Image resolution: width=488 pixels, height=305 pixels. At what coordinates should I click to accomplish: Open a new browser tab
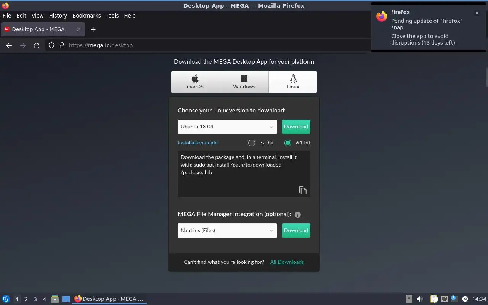click(x=93, y=29)
